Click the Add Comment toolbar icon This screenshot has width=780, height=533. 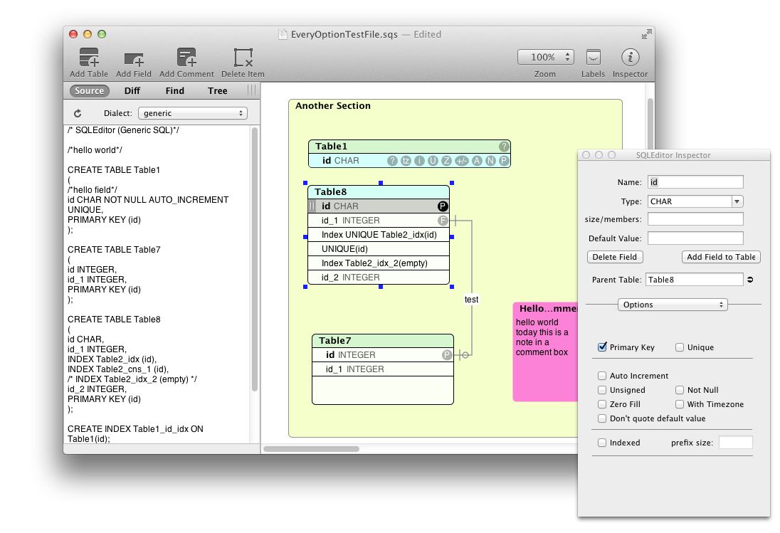click(186, 57)
